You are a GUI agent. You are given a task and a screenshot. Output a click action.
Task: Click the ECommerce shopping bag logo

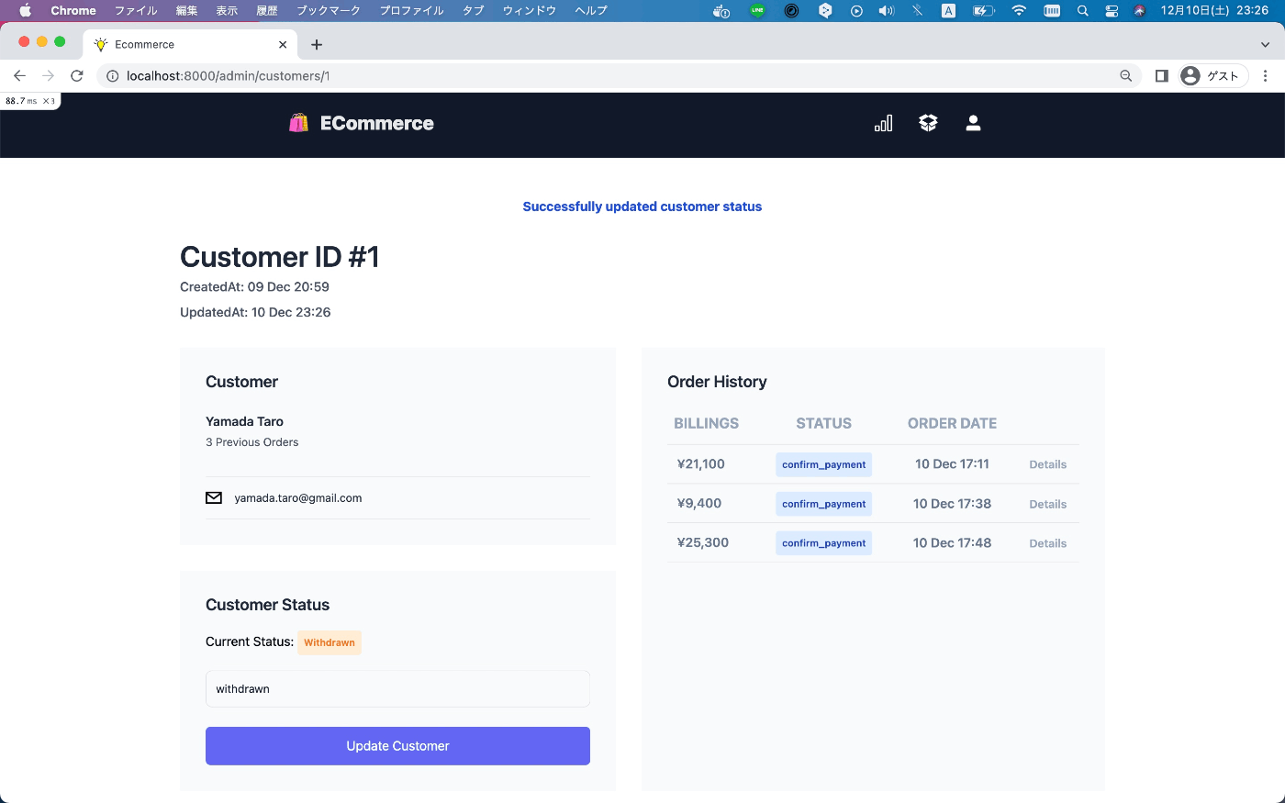(x=297, y=122)
